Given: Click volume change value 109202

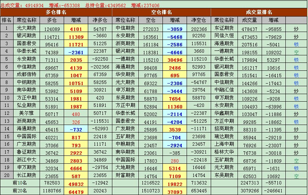Looking at the screenshot, I should (274, 53).
